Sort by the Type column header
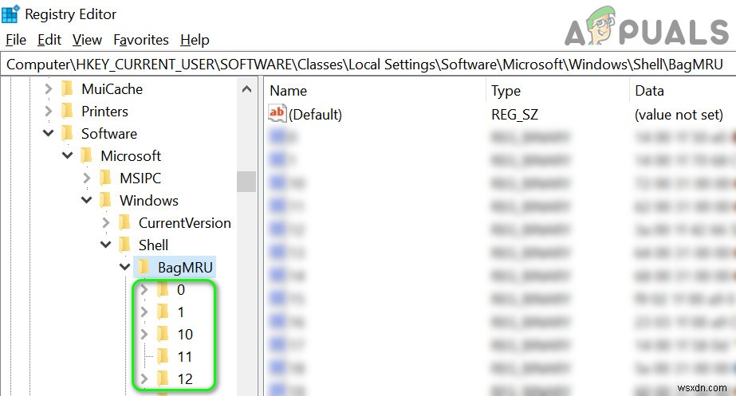Screen dimensions: 736x396 click(558, 91)
